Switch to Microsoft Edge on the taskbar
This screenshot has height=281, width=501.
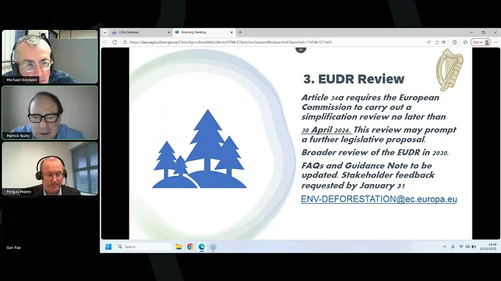[202, 246]
